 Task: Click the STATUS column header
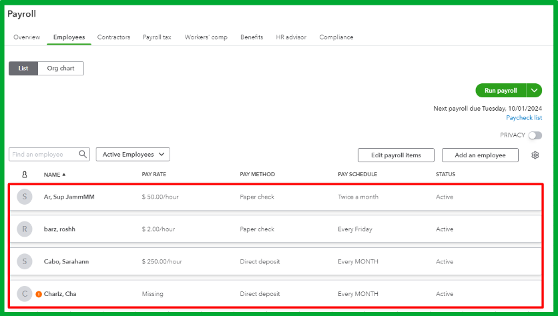446,174
